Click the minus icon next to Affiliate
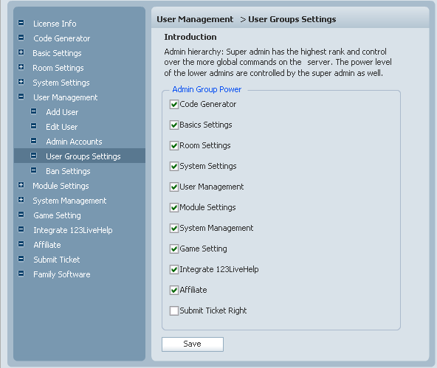The width and height of the screenshot is (437, 368). pos(21,244)
